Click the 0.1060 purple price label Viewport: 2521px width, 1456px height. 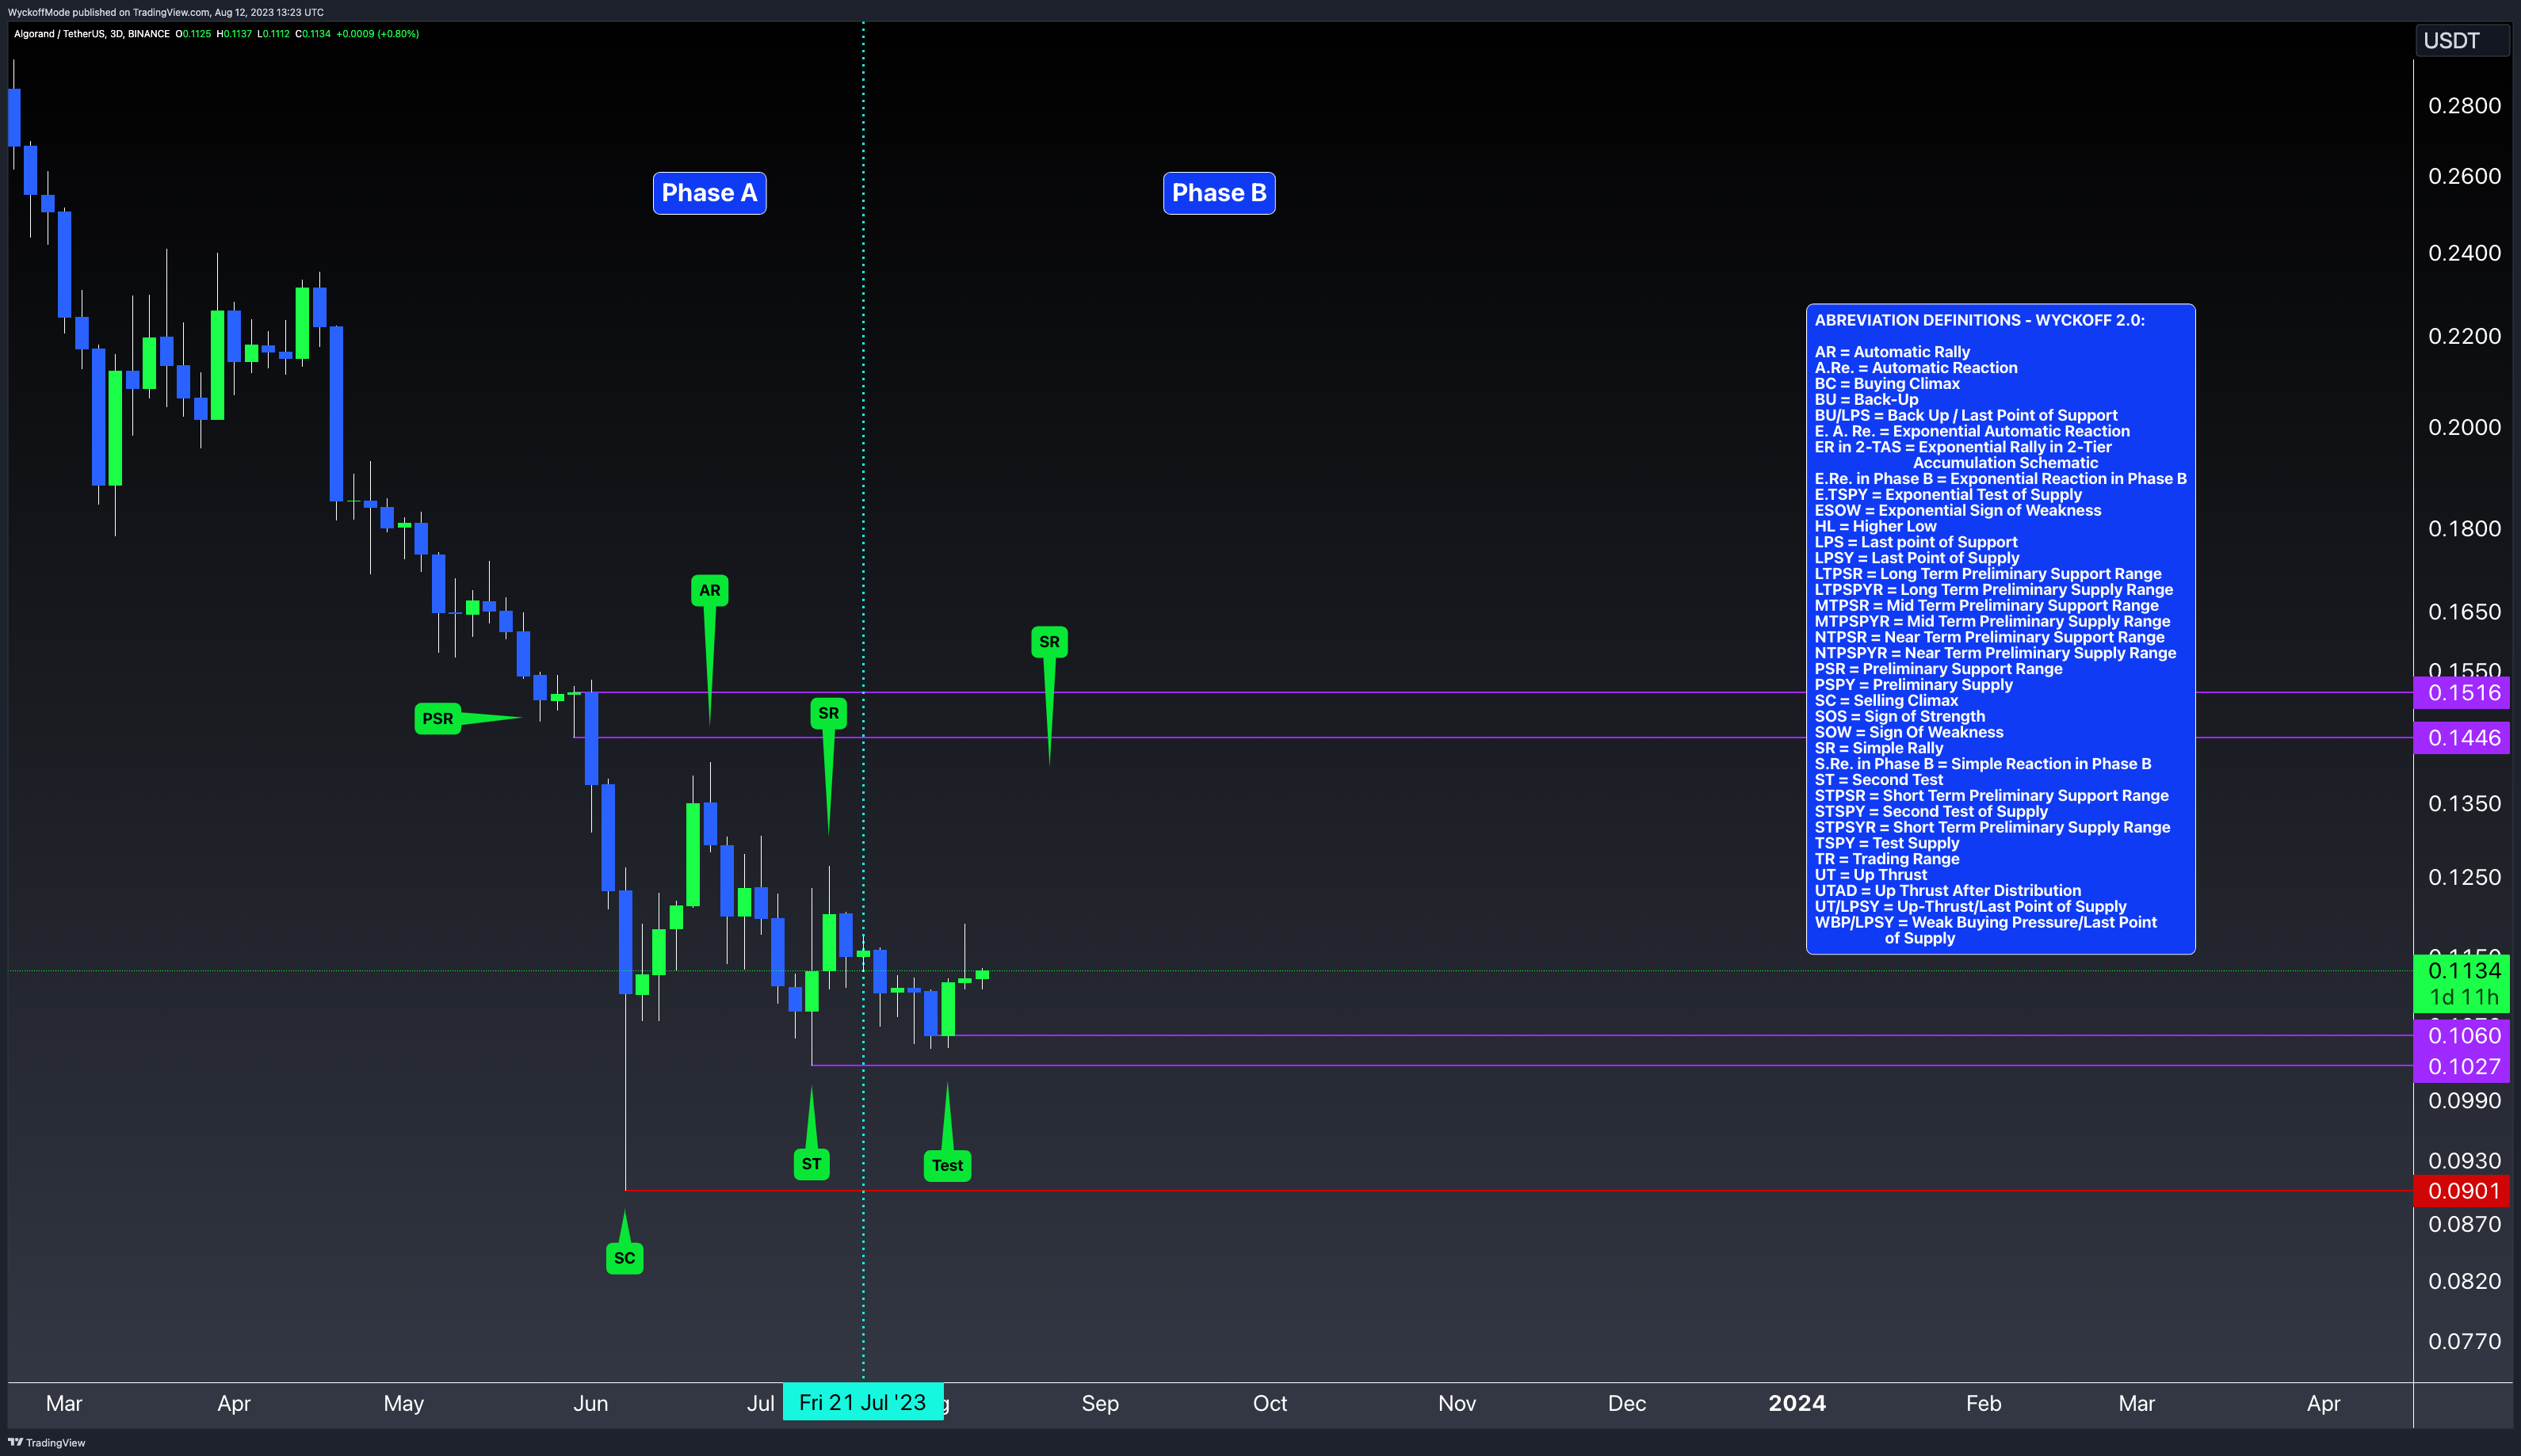coord(2463,1035)
